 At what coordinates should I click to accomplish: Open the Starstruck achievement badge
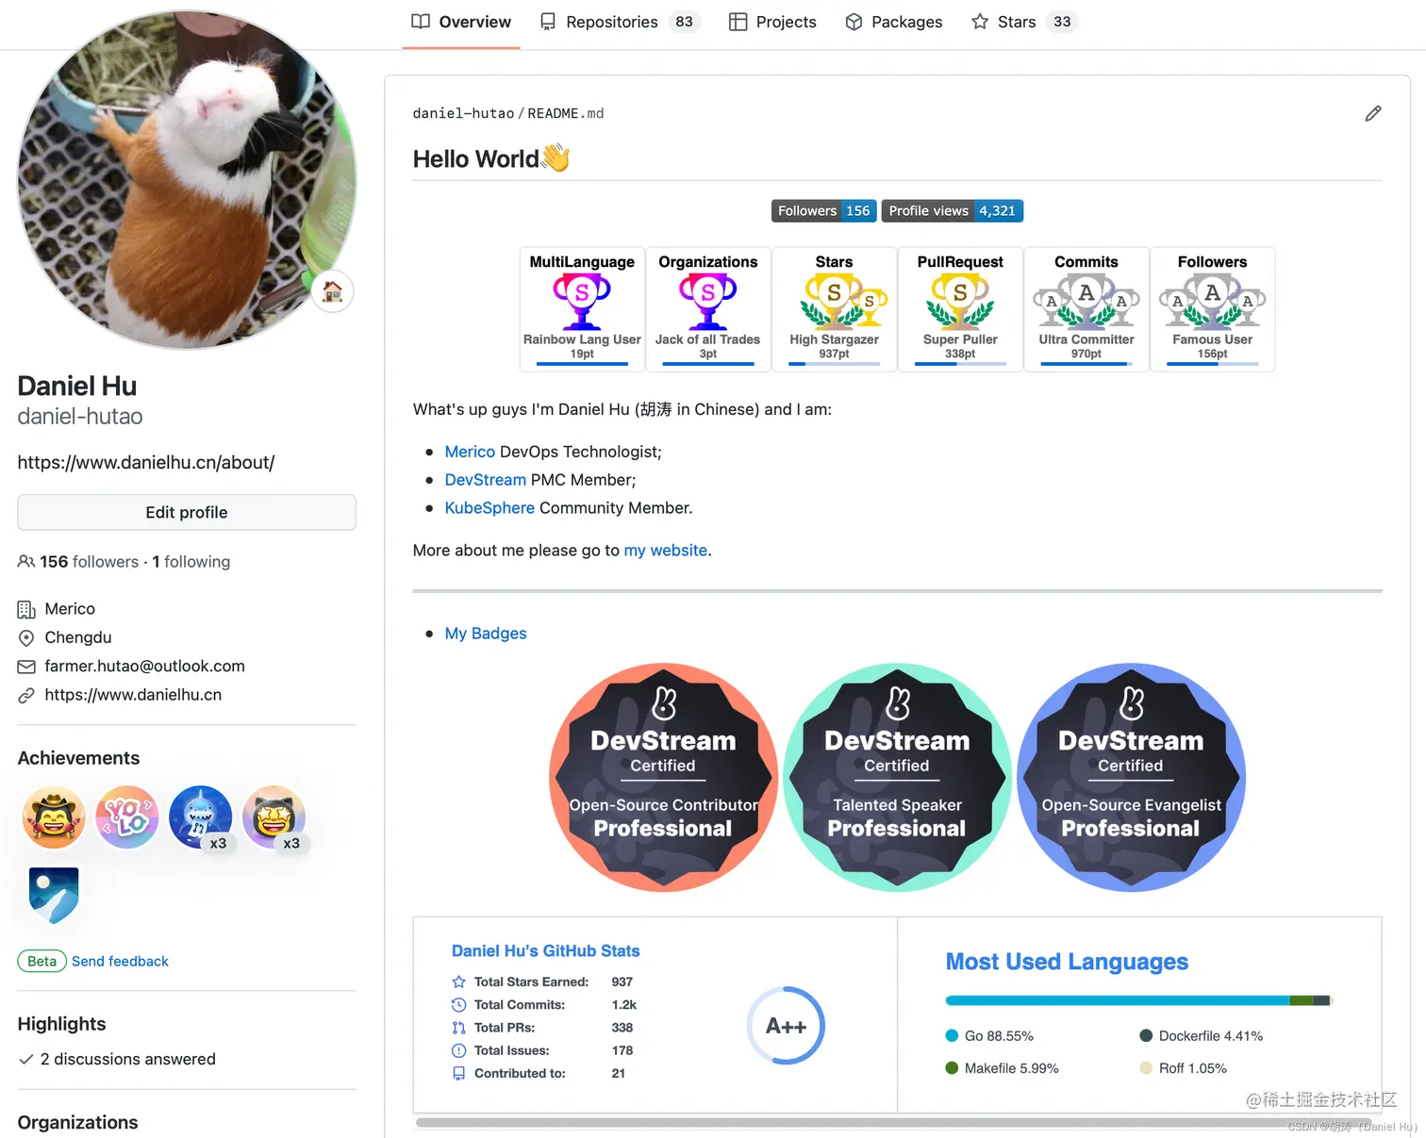point(274,817)
